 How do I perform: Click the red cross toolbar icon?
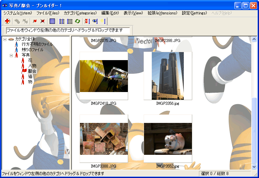(x=7, y=21)
